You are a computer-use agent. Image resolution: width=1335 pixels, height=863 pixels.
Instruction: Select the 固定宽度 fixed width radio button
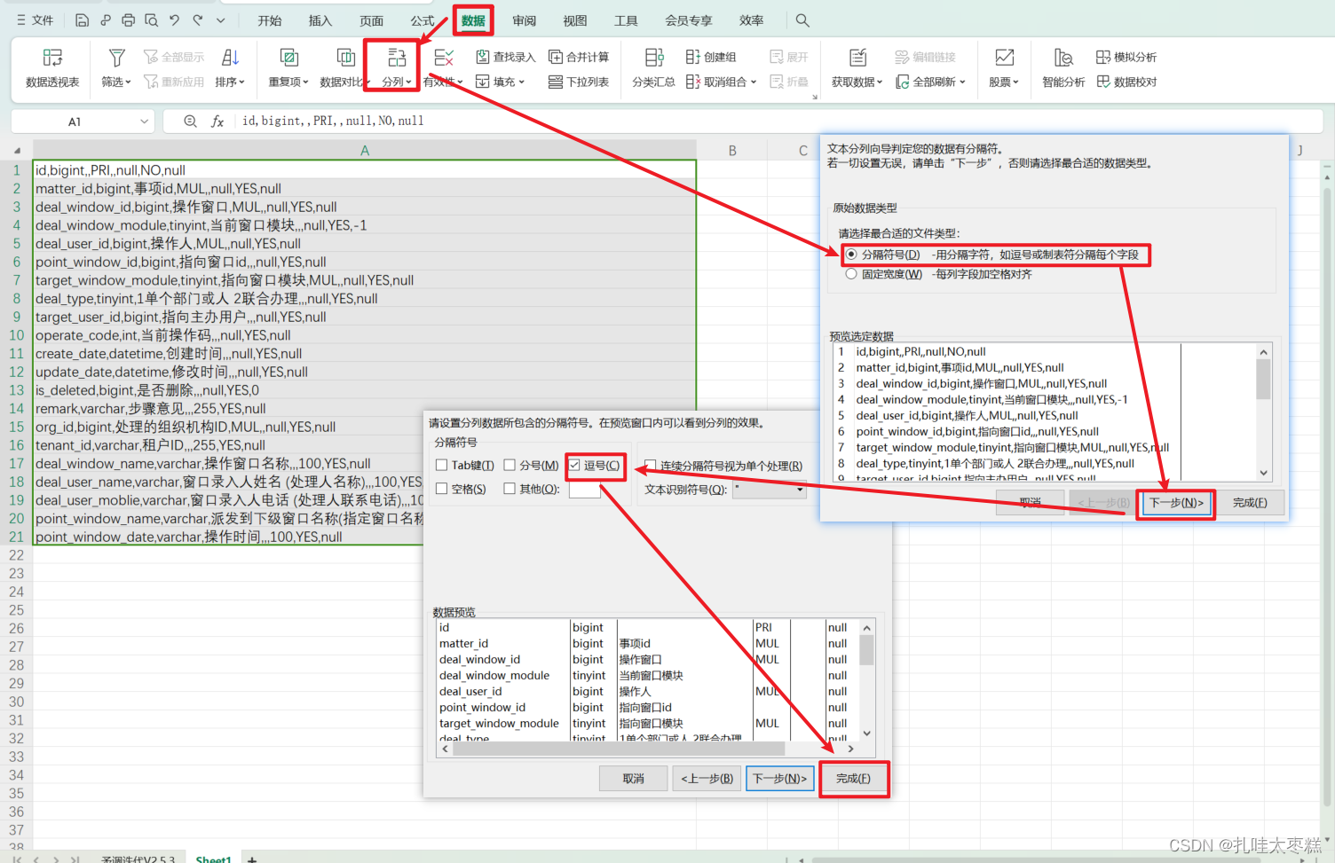click(x=850, y=272)
